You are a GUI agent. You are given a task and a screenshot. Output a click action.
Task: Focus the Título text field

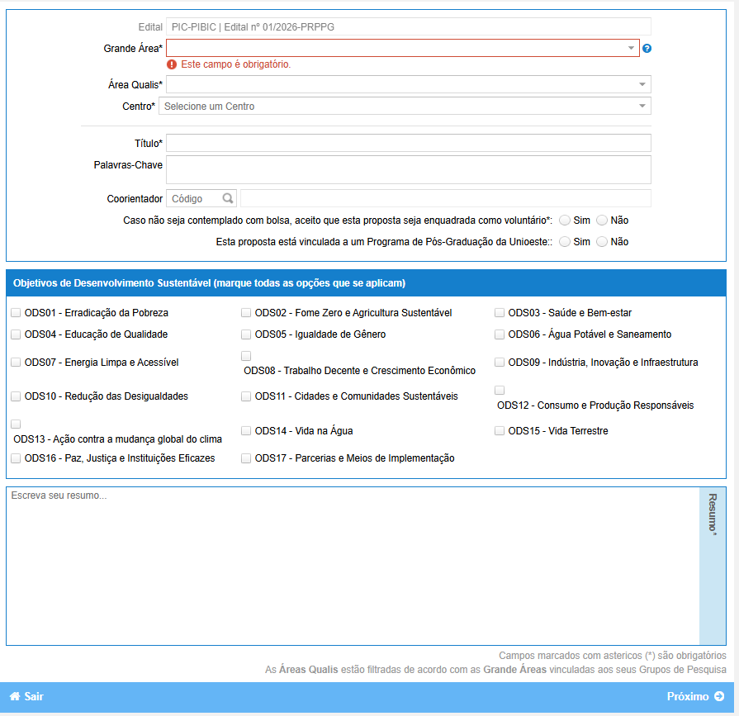click(x=408, y=144)
